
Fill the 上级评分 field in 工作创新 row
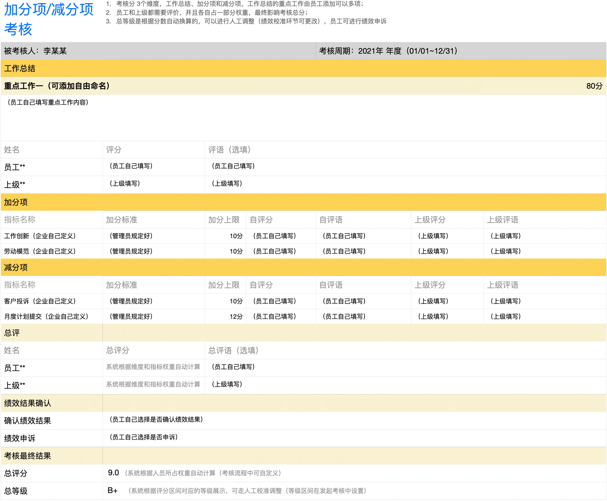(448, 236)
